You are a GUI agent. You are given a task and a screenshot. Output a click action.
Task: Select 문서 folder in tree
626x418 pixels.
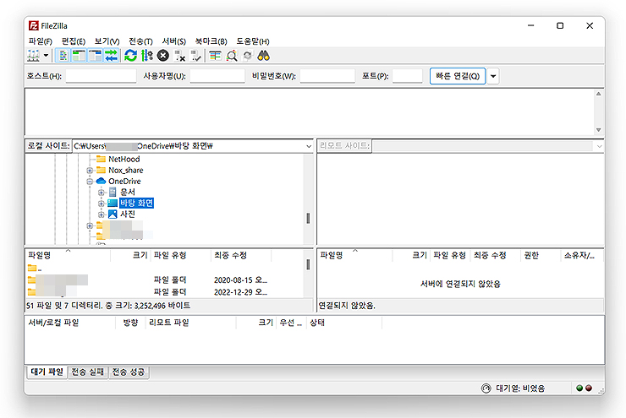[128, 192]
